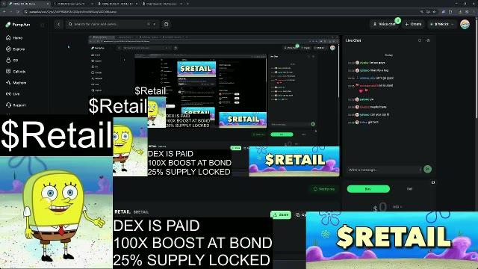Click the Write a message chat field
478x269 pixels.
coord(384,170)
